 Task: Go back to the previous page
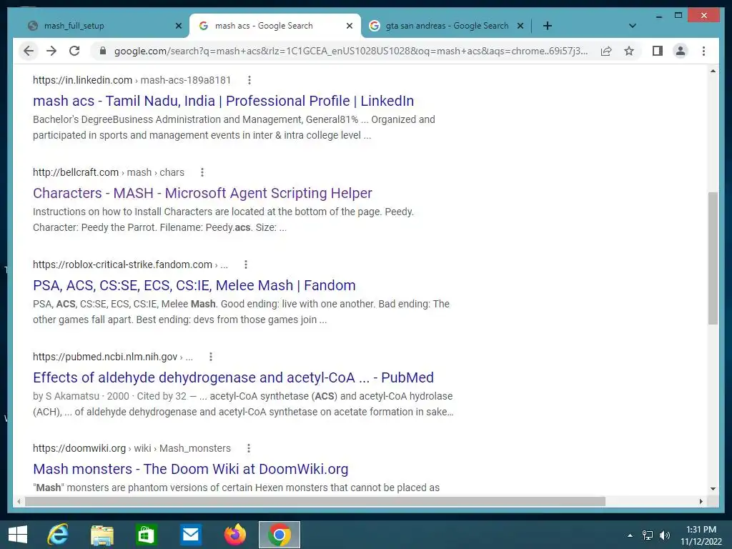point(29,51)
